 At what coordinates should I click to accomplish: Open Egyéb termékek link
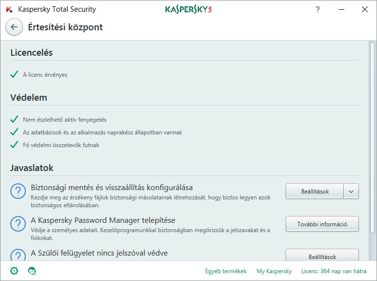226,271
